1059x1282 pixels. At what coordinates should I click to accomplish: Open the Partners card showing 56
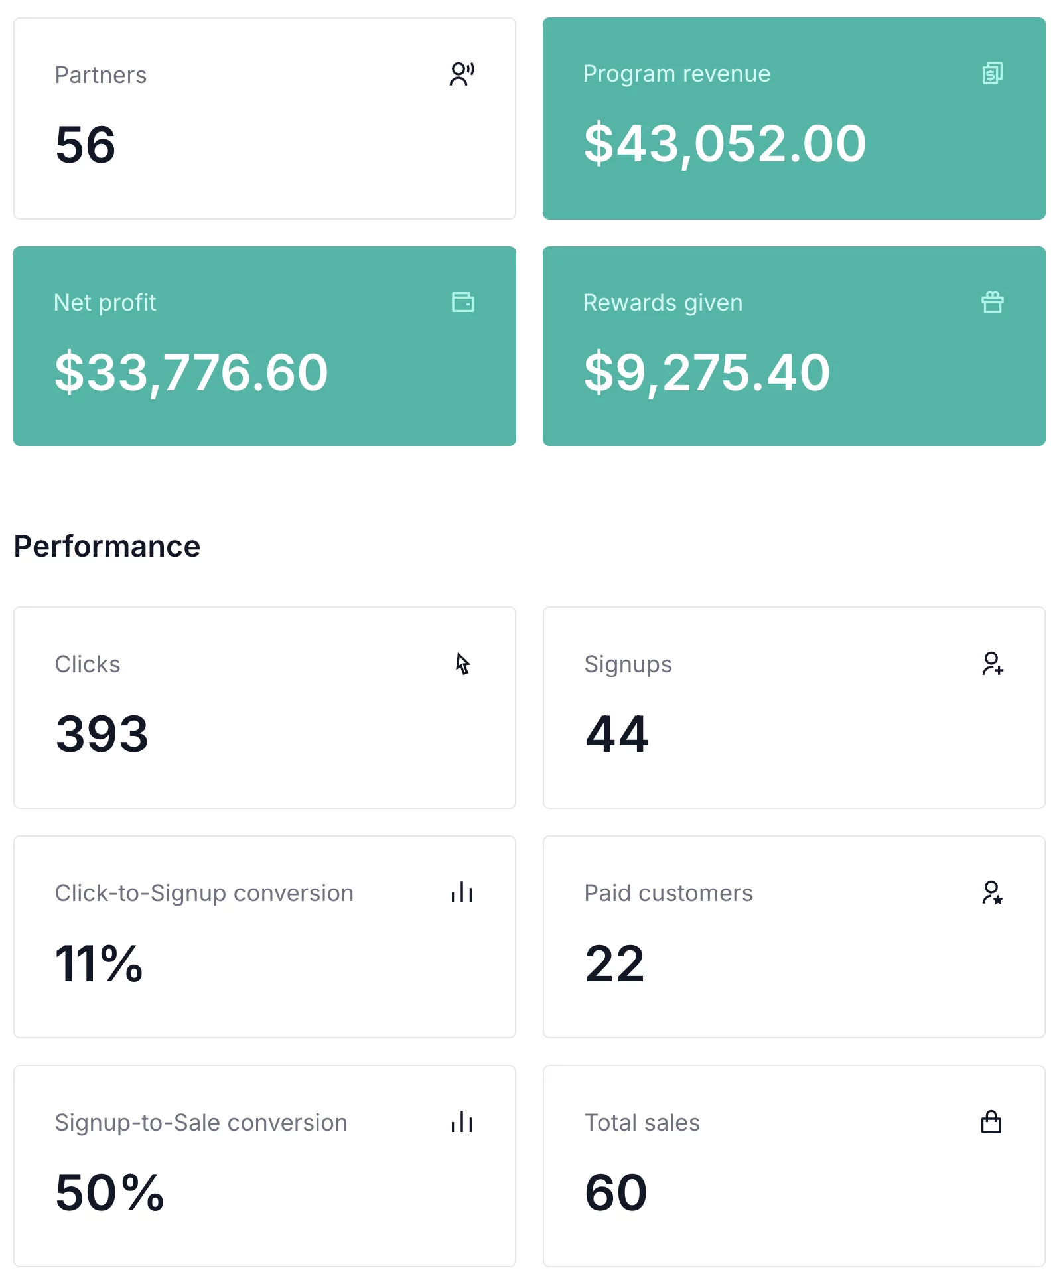264,118
